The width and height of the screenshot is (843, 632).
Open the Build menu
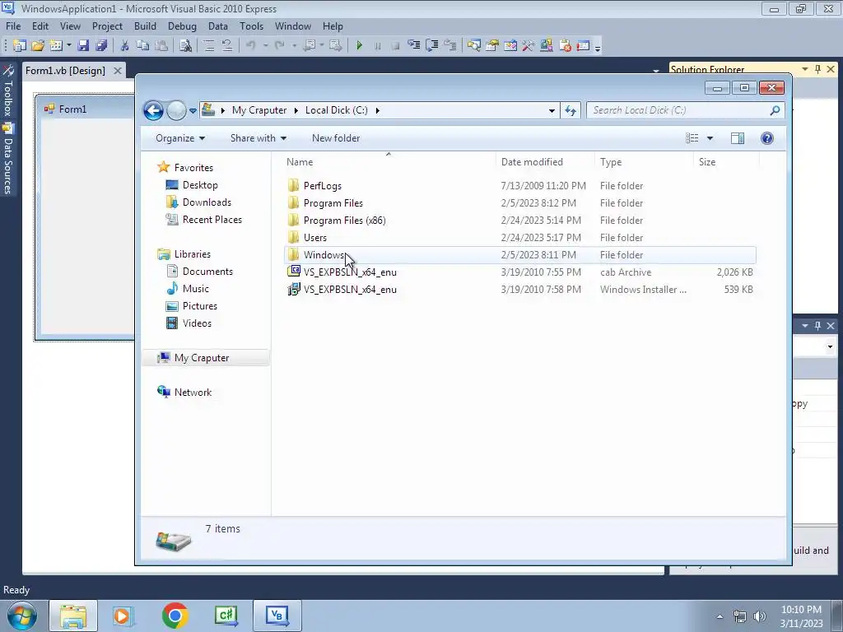coord(145,26)
